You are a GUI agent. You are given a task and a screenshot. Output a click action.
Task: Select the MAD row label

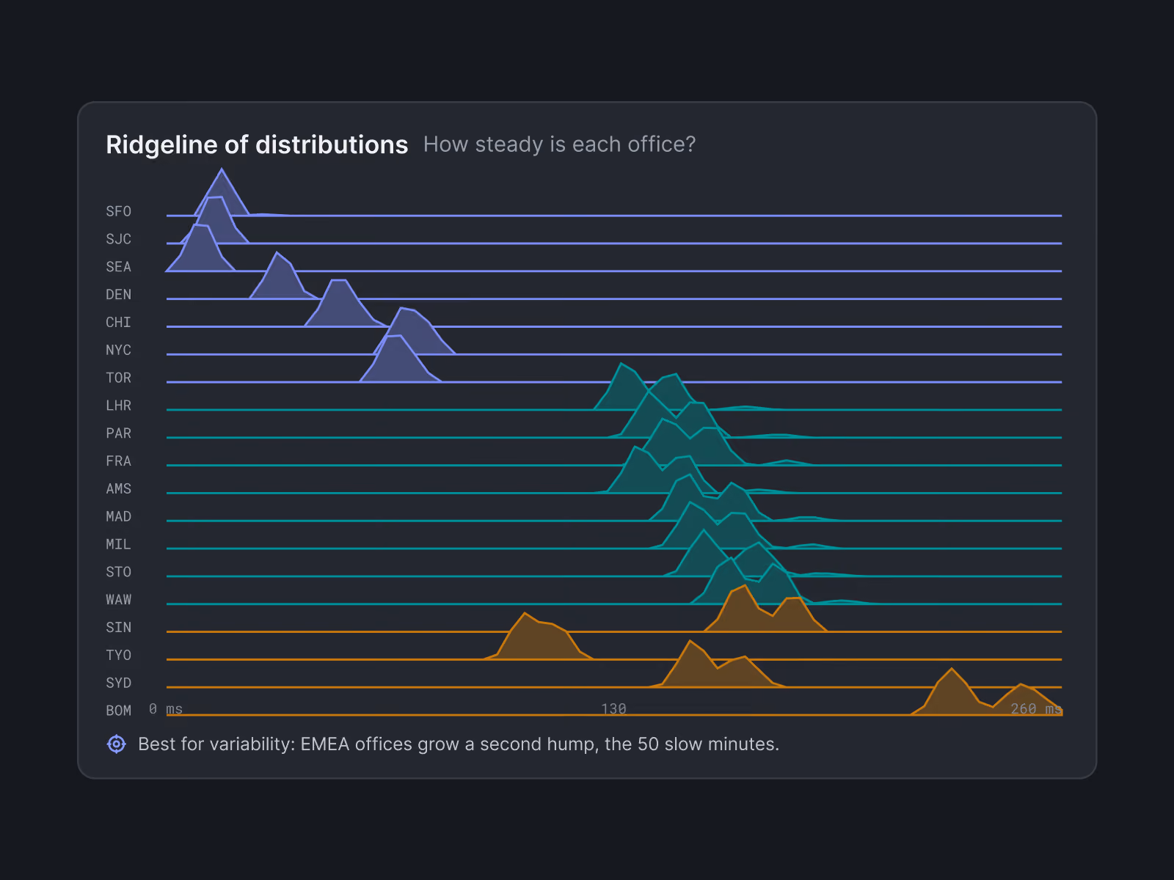pos(118,516)
